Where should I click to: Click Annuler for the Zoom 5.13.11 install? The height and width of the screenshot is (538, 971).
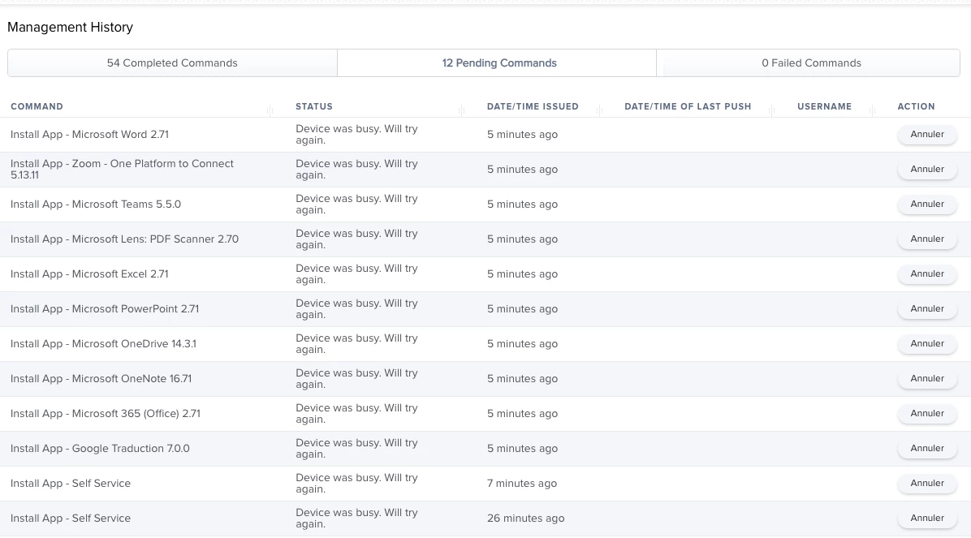click(x=927, y=169)
